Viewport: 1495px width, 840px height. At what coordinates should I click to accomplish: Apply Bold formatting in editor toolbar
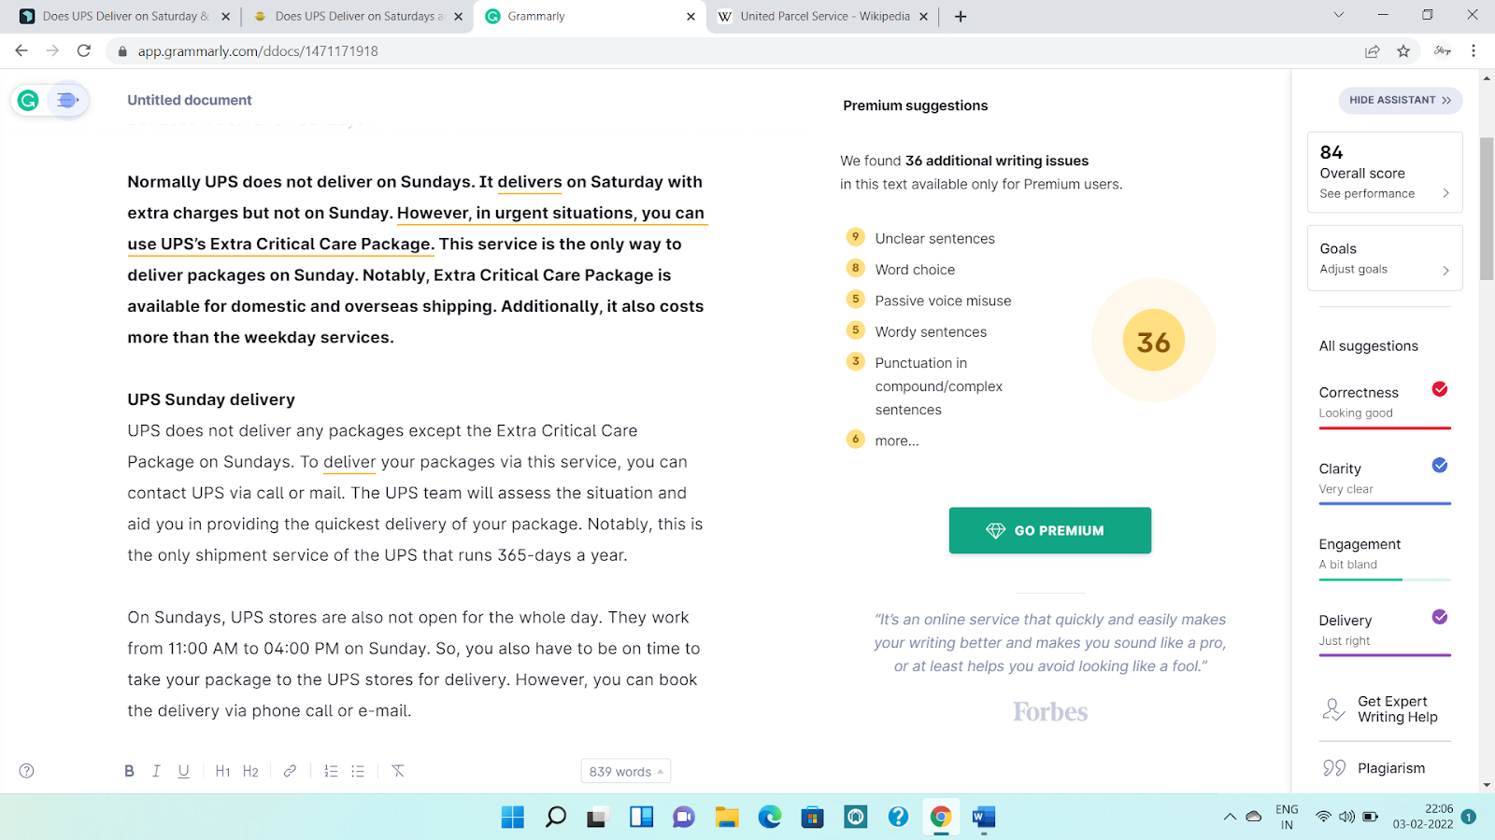[129, 771]
